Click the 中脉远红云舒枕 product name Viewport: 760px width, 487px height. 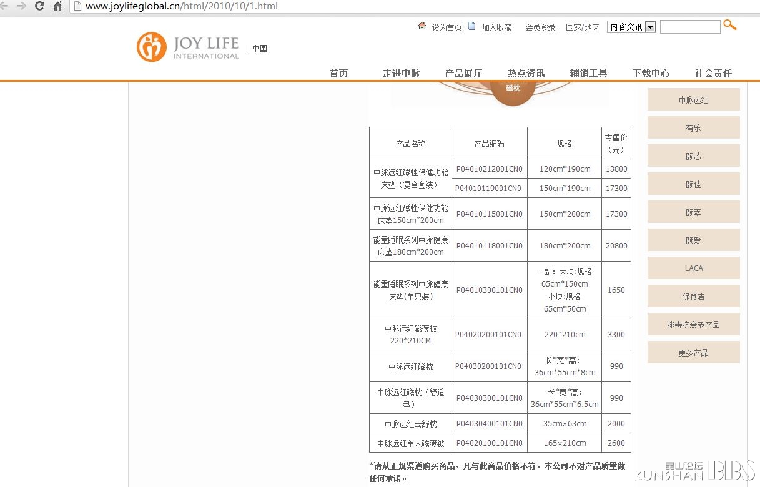pyautogui.click(x=410, y=424)
